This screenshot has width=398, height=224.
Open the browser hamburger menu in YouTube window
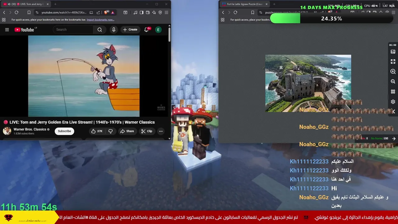click(166, 12)
